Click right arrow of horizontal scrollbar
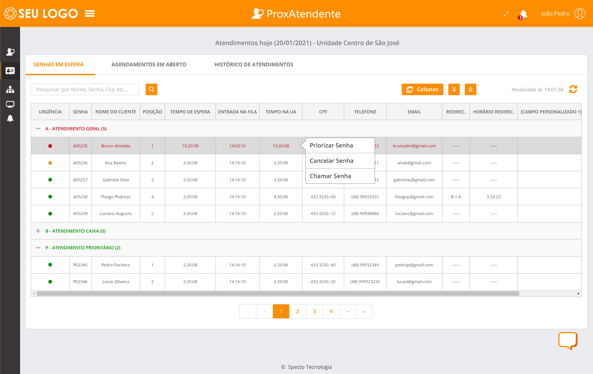This screenshot has height=374, width=593. pos(578,293)
